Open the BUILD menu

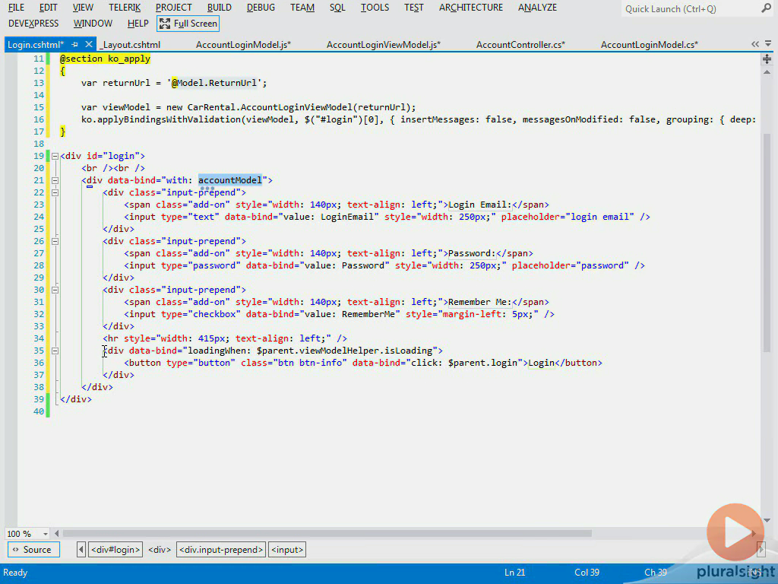[220, 8]
